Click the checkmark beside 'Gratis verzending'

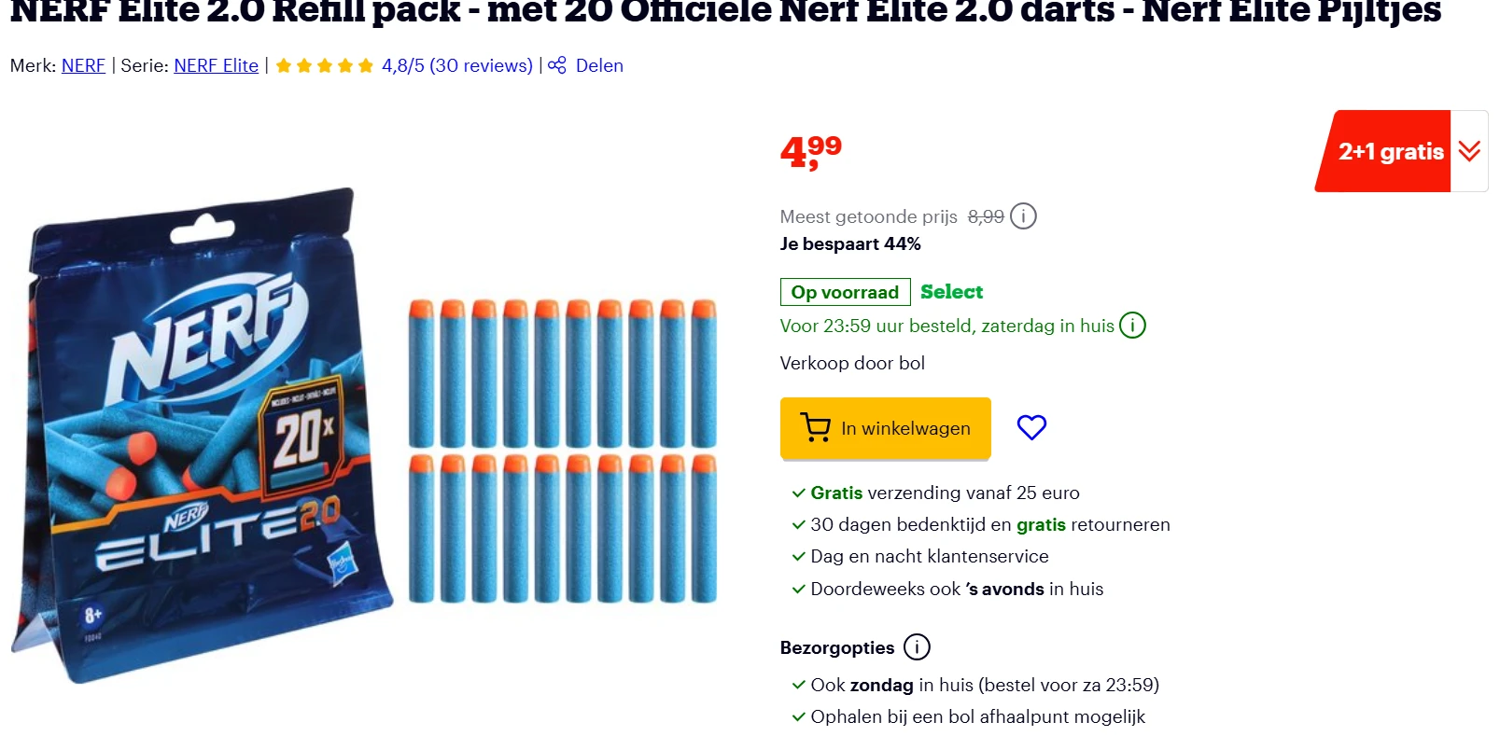click(x=797, y=493)
